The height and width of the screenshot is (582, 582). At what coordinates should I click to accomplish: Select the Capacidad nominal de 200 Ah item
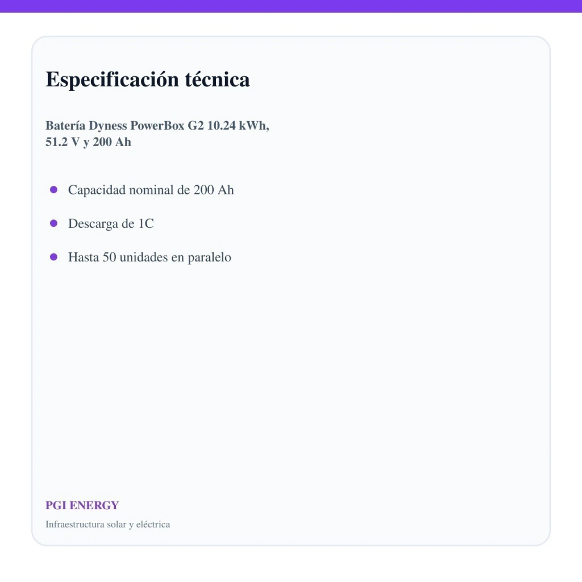tap(151, 190)
